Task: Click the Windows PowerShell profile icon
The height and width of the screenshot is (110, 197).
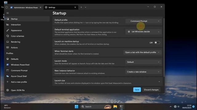Action: click(x=8, y=64)
